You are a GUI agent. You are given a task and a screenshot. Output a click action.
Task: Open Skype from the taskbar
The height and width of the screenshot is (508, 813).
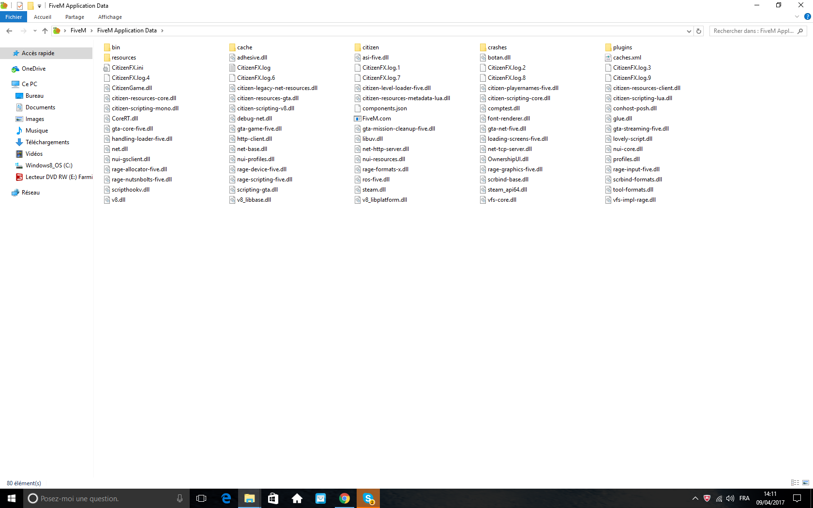pos(368,498)
